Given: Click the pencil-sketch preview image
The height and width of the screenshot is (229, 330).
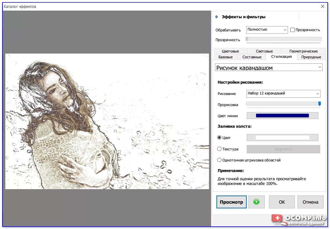Looking at the screenshot, I should [107, 121].
